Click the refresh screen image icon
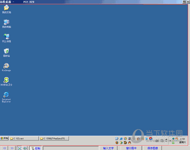This screenshot has width=190, height=150. [x=25, y=148]
